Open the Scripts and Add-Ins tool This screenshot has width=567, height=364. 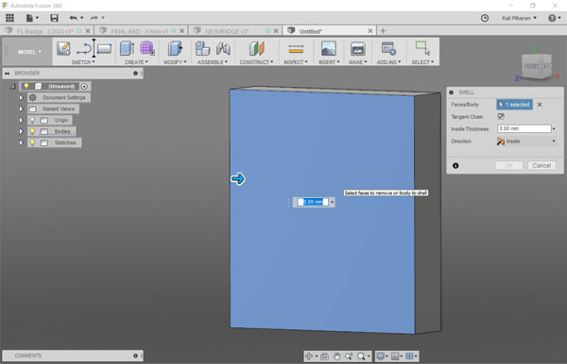coord(388,48)
